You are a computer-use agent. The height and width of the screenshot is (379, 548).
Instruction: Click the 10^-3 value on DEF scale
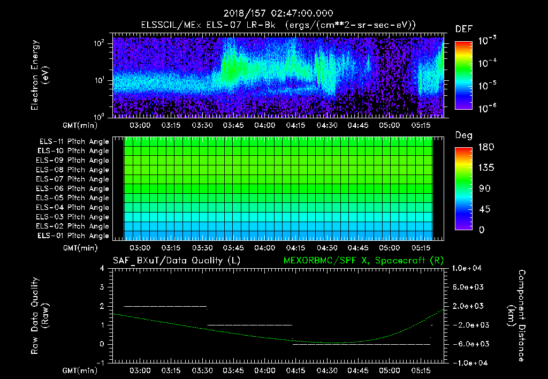tap(488, 41)
